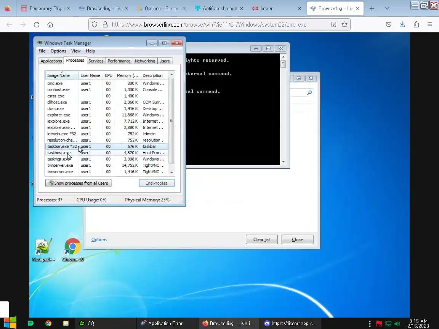Viewport: 439px width, 329px height.
Task: Click Clear list button
Action: pos(261,240)
